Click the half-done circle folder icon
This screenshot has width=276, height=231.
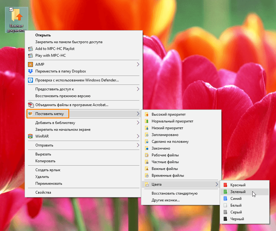147,142
